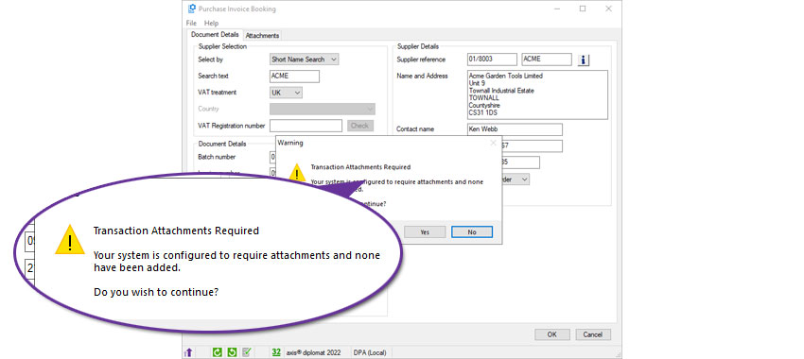Open the 'Short Name Search' dropdown
Screen dimensions: 804x359
click(304, 60)
